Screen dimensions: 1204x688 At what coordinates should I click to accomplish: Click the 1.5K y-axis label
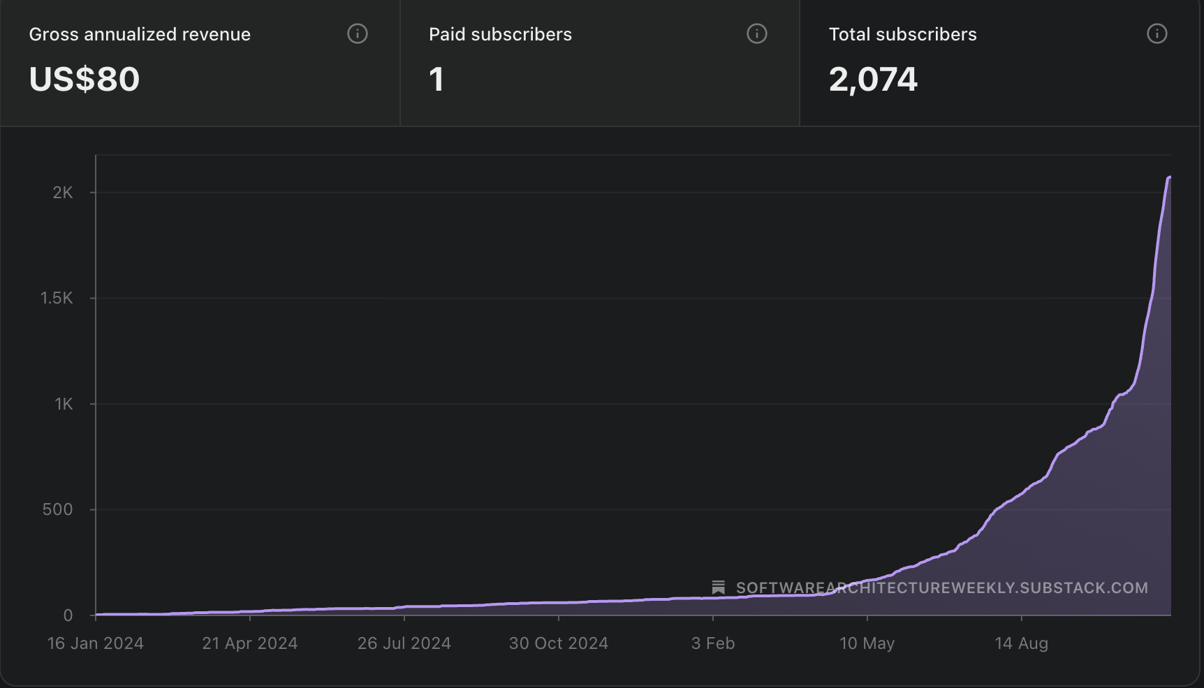(57, 298)
